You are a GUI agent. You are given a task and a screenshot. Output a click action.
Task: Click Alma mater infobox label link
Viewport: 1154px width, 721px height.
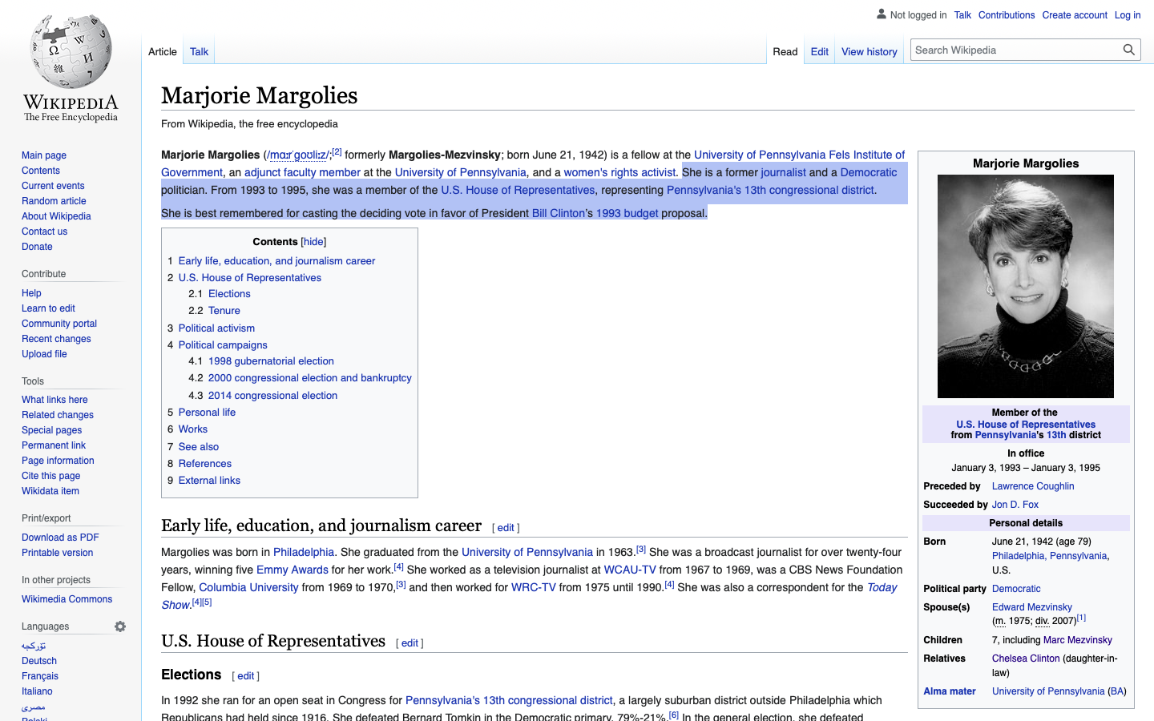[950, 691]
